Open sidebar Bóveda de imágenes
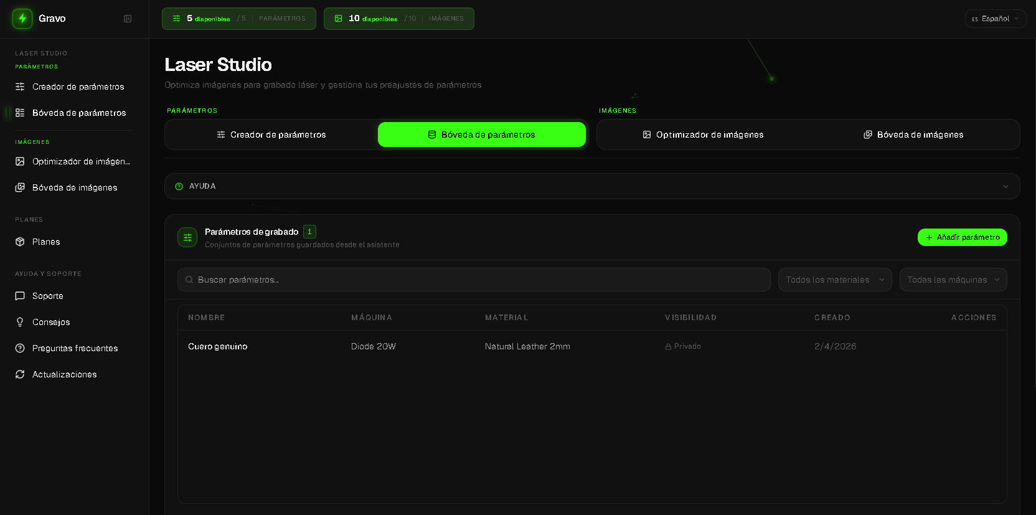1036x515 pixels. (74, 187)
